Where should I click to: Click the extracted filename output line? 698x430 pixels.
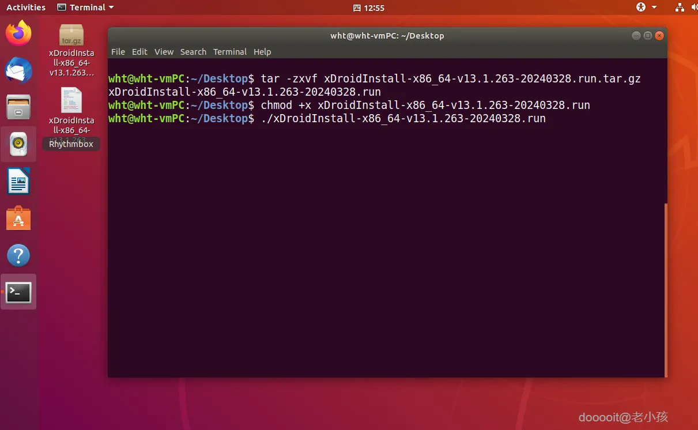(244, 92)
